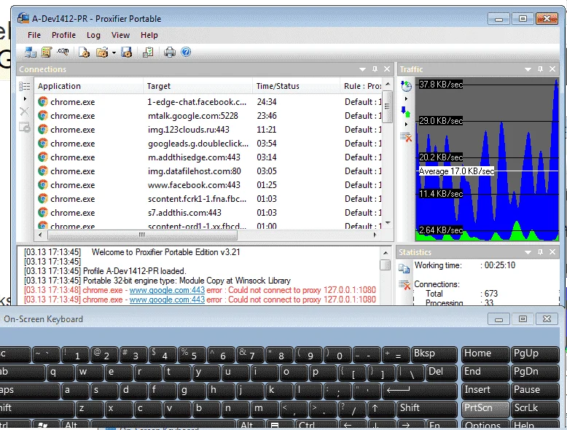Close the Connections pane
This screenshot has width=567, height=430.
(387, 69)
